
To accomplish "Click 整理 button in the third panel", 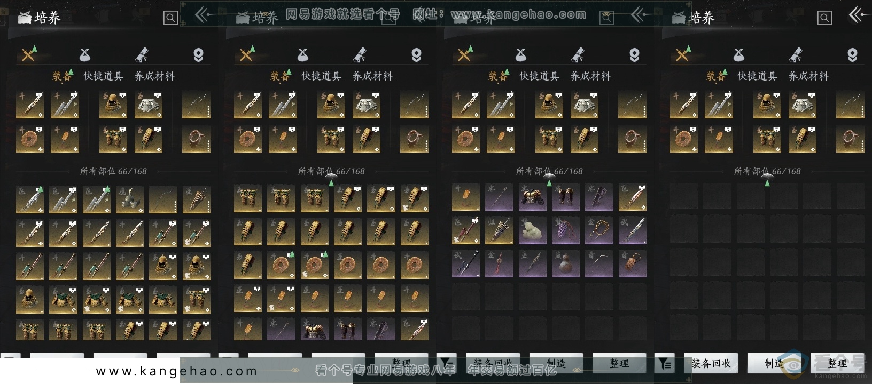I will pos(619,363).
